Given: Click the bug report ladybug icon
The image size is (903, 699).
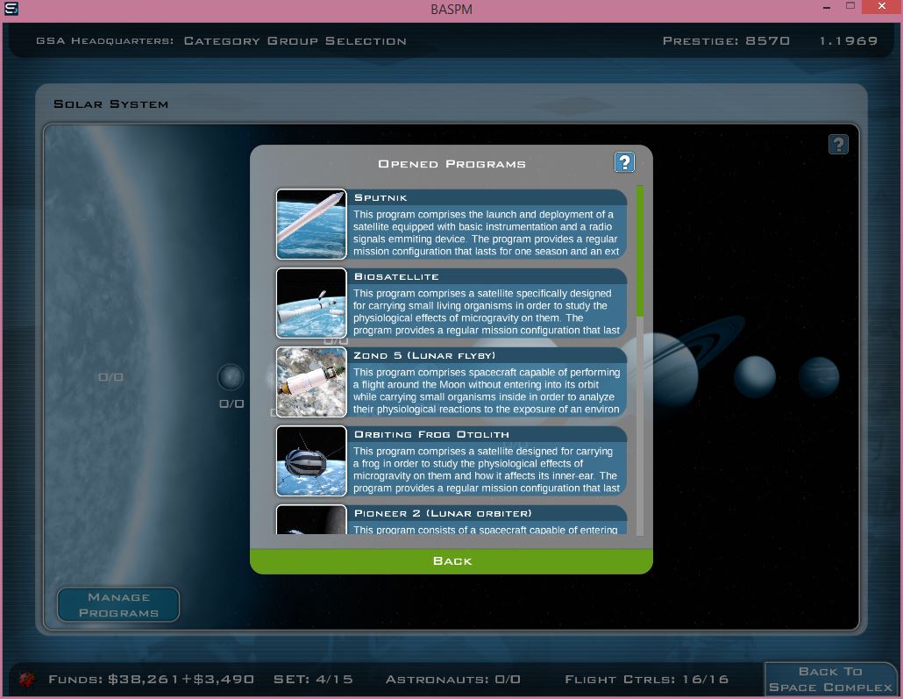Looking at the screenshot, I should [x=26, y=679].
